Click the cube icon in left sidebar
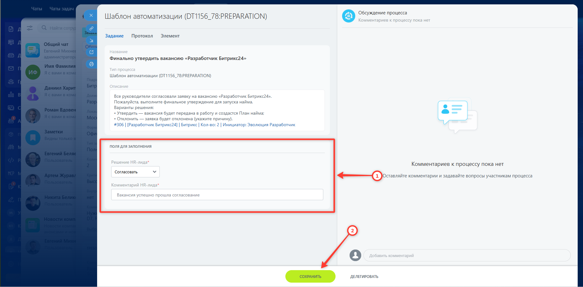583x287 pixels. (x=11, y=134)
